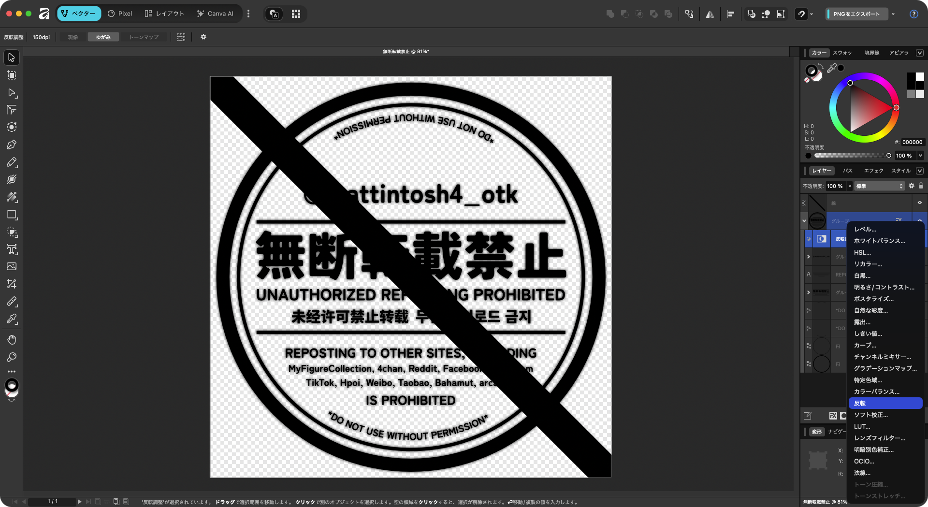Image resolution: width=928 pixels, height=507 pixels.
Task: Click the three-dots more tools icon in left toolbar
Action: (12, 372)
